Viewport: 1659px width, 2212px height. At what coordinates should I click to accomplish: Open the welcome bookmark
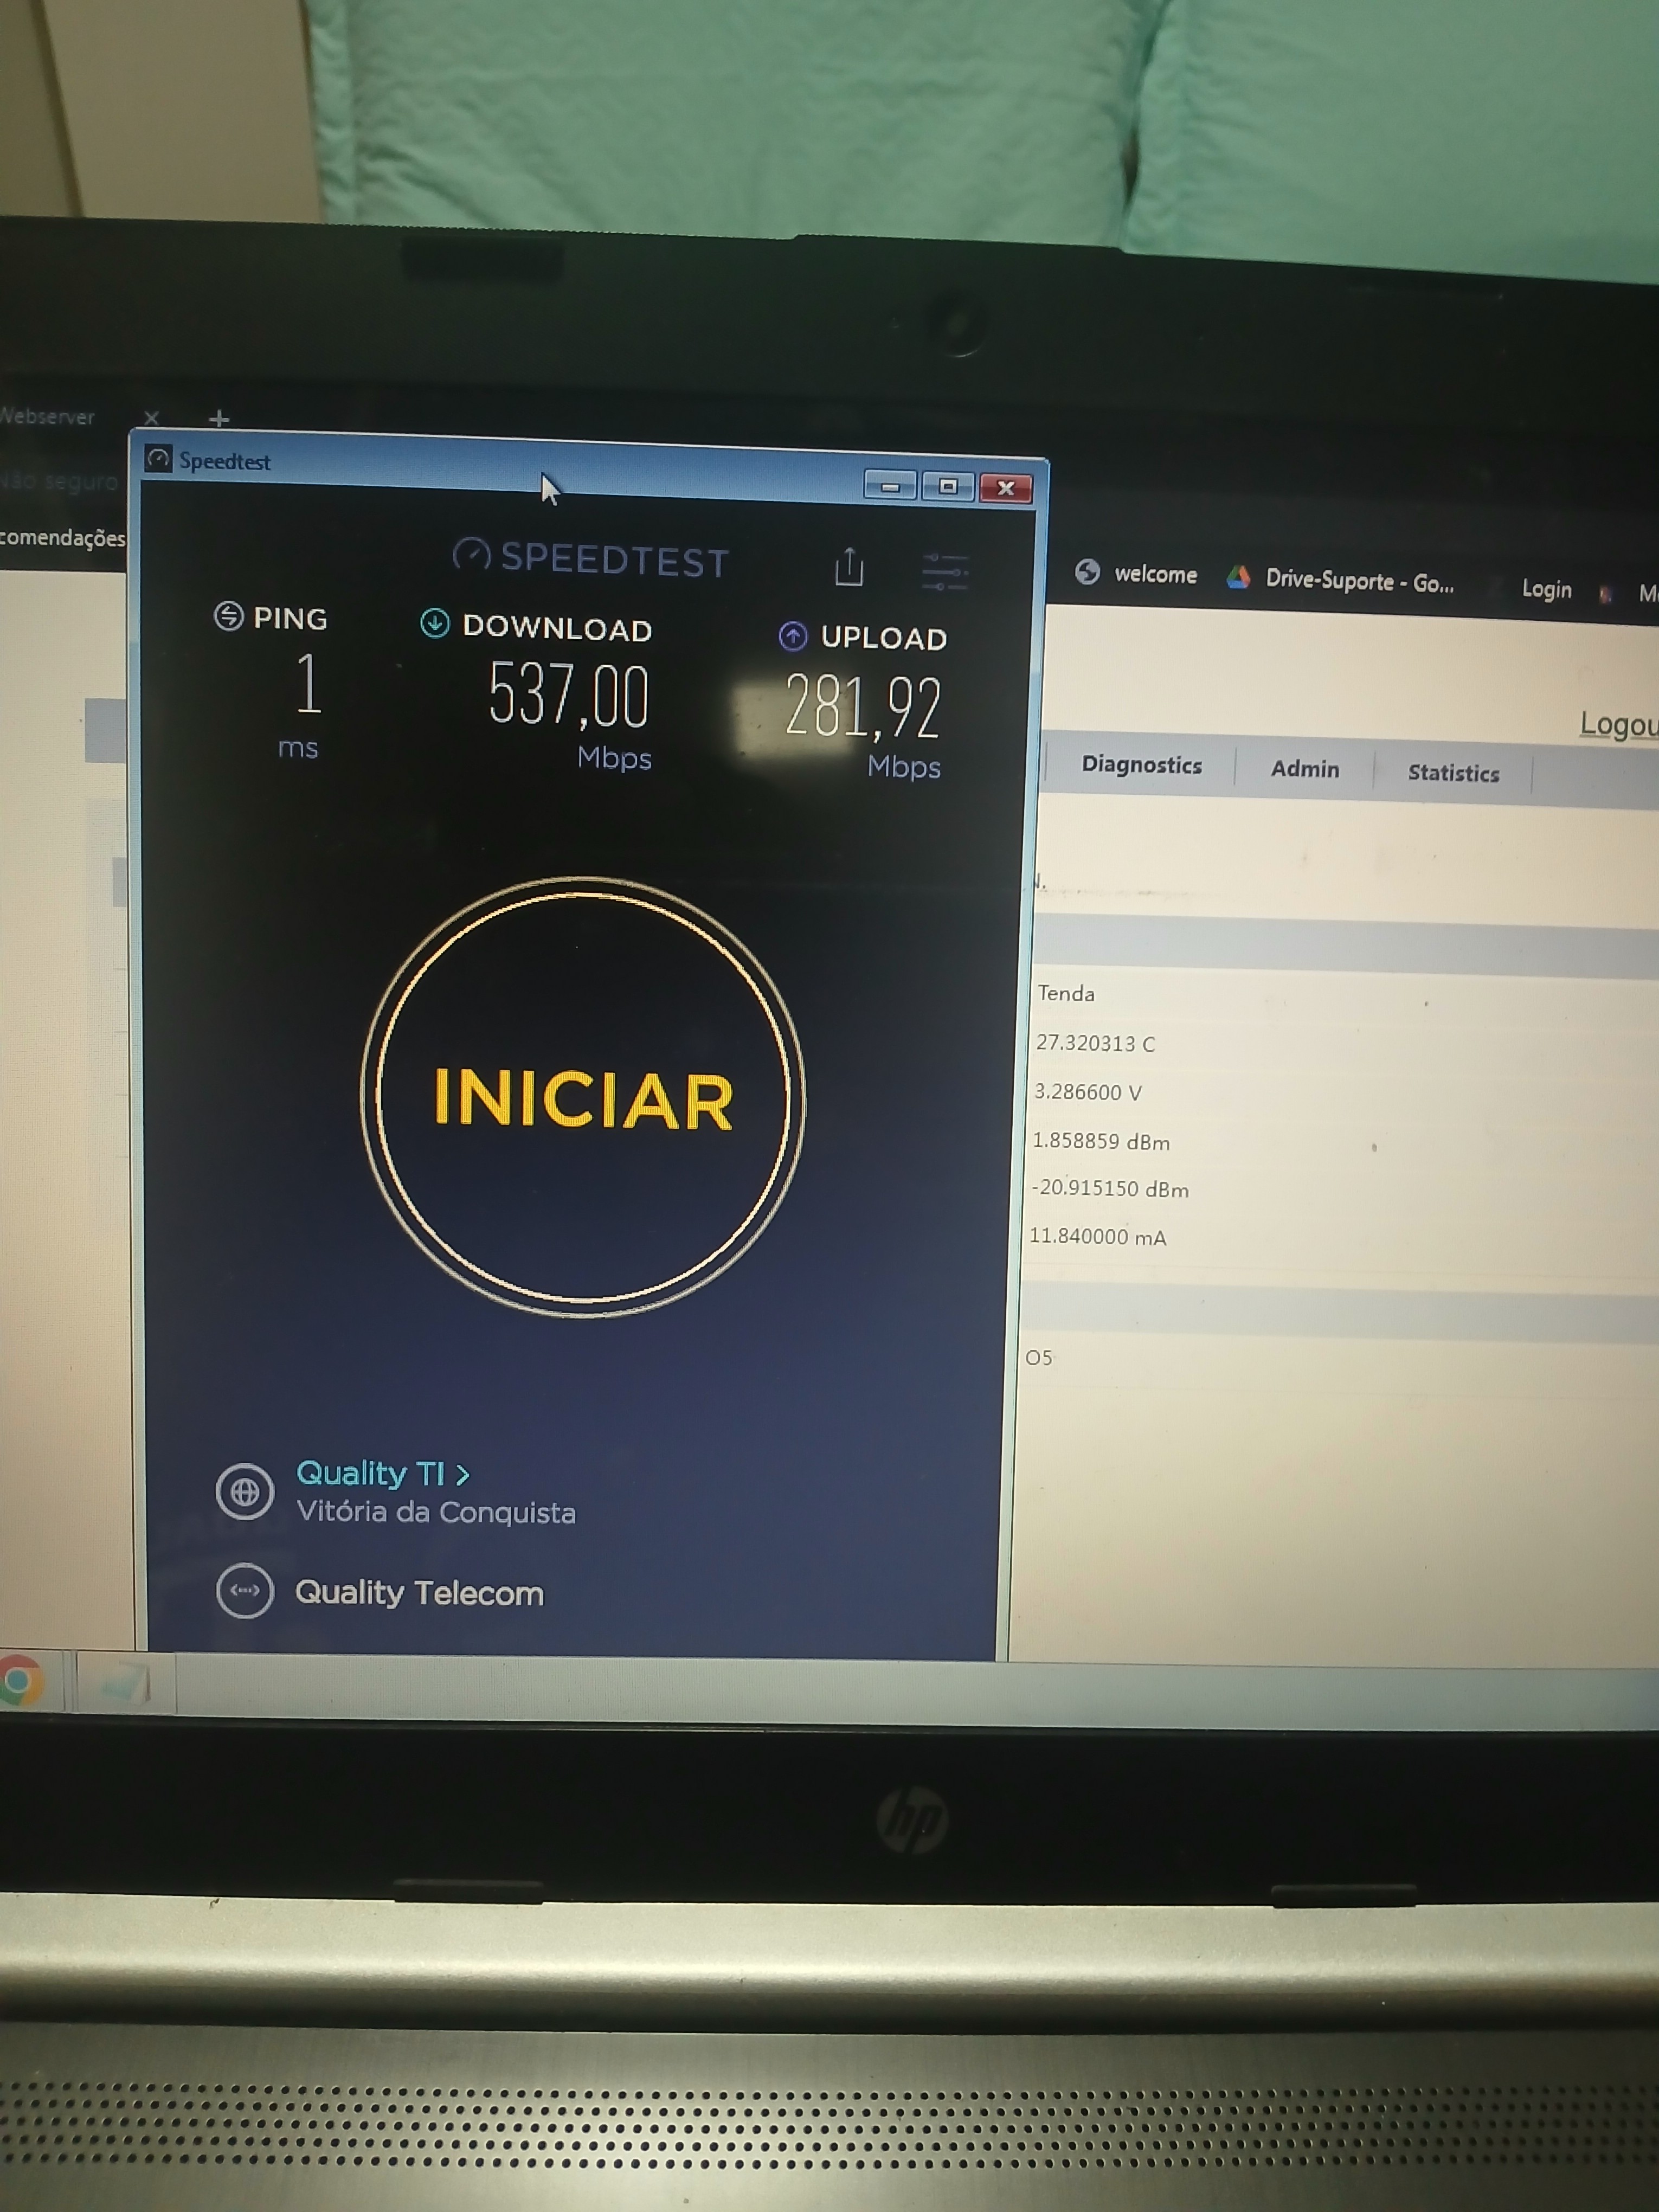(x=1136, y=574)
